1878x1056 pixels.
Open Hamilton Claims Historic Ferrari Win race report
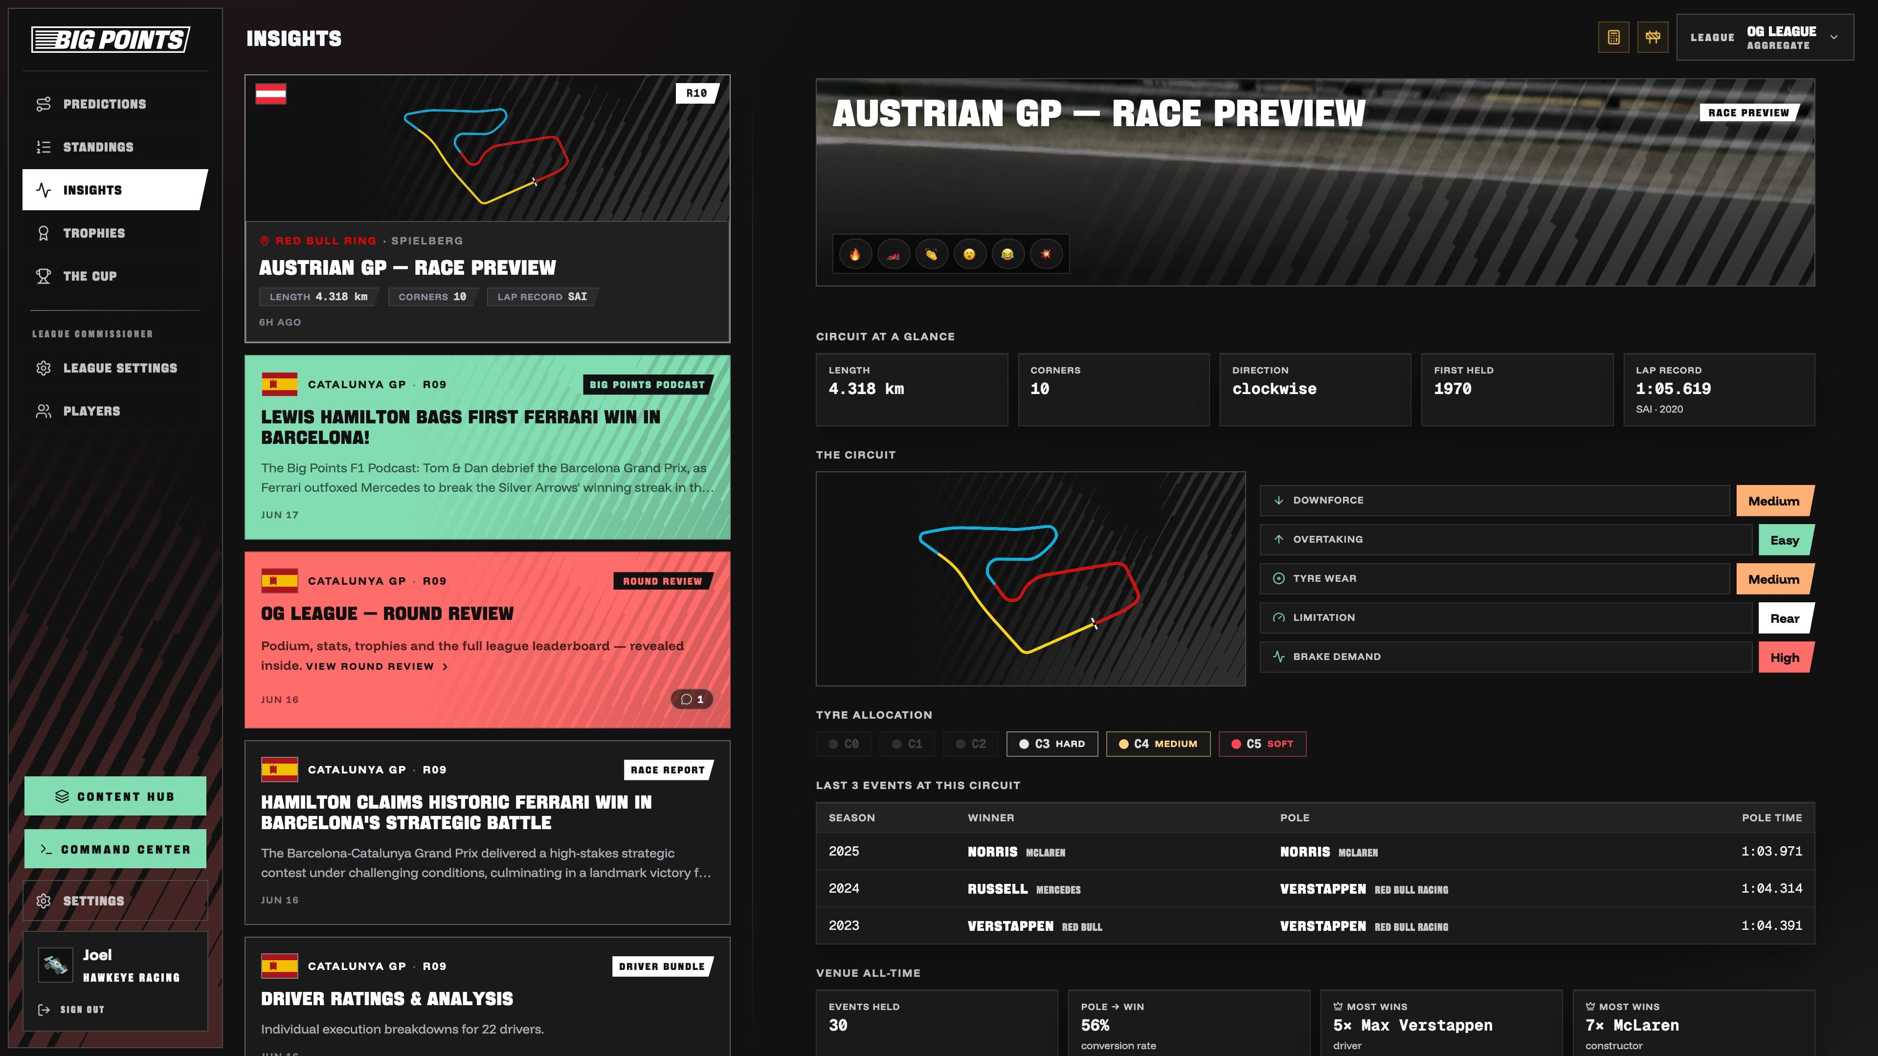tap(488, 833)
